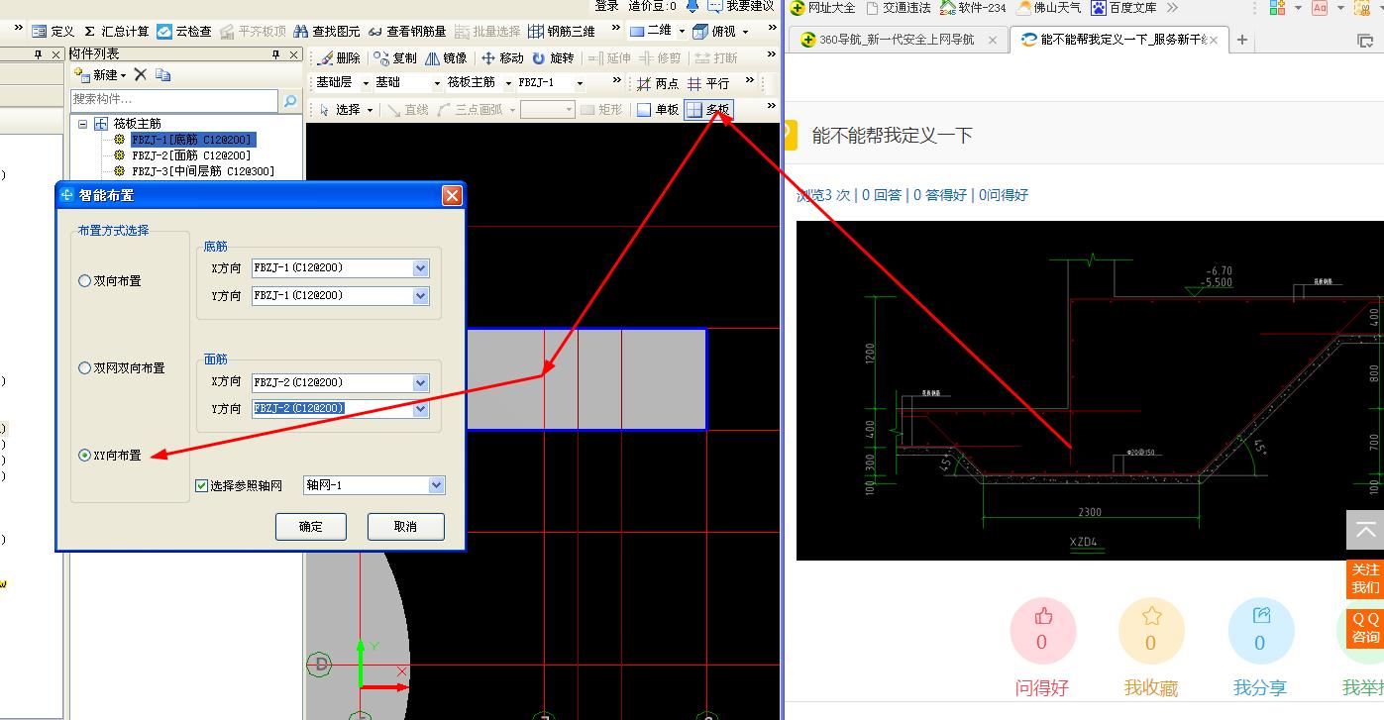Choose the 两点 two-point axis tool
This screenshot has width=1384, height=720.
tap(658, 83)
